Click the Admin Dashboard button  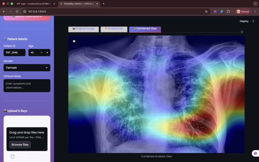(x=27, y=18)
